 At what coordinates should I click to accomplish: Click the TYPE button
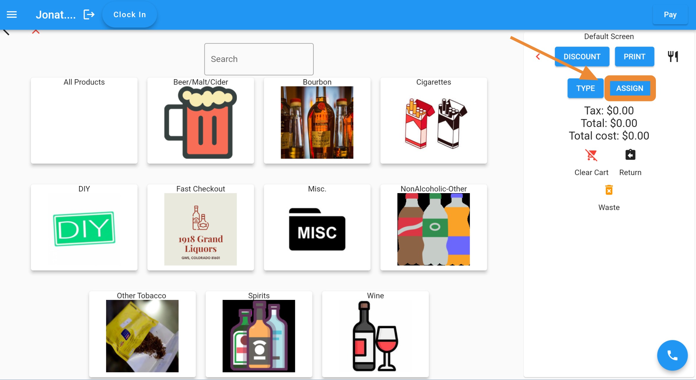pyautogui.click(x=585, y=88)
